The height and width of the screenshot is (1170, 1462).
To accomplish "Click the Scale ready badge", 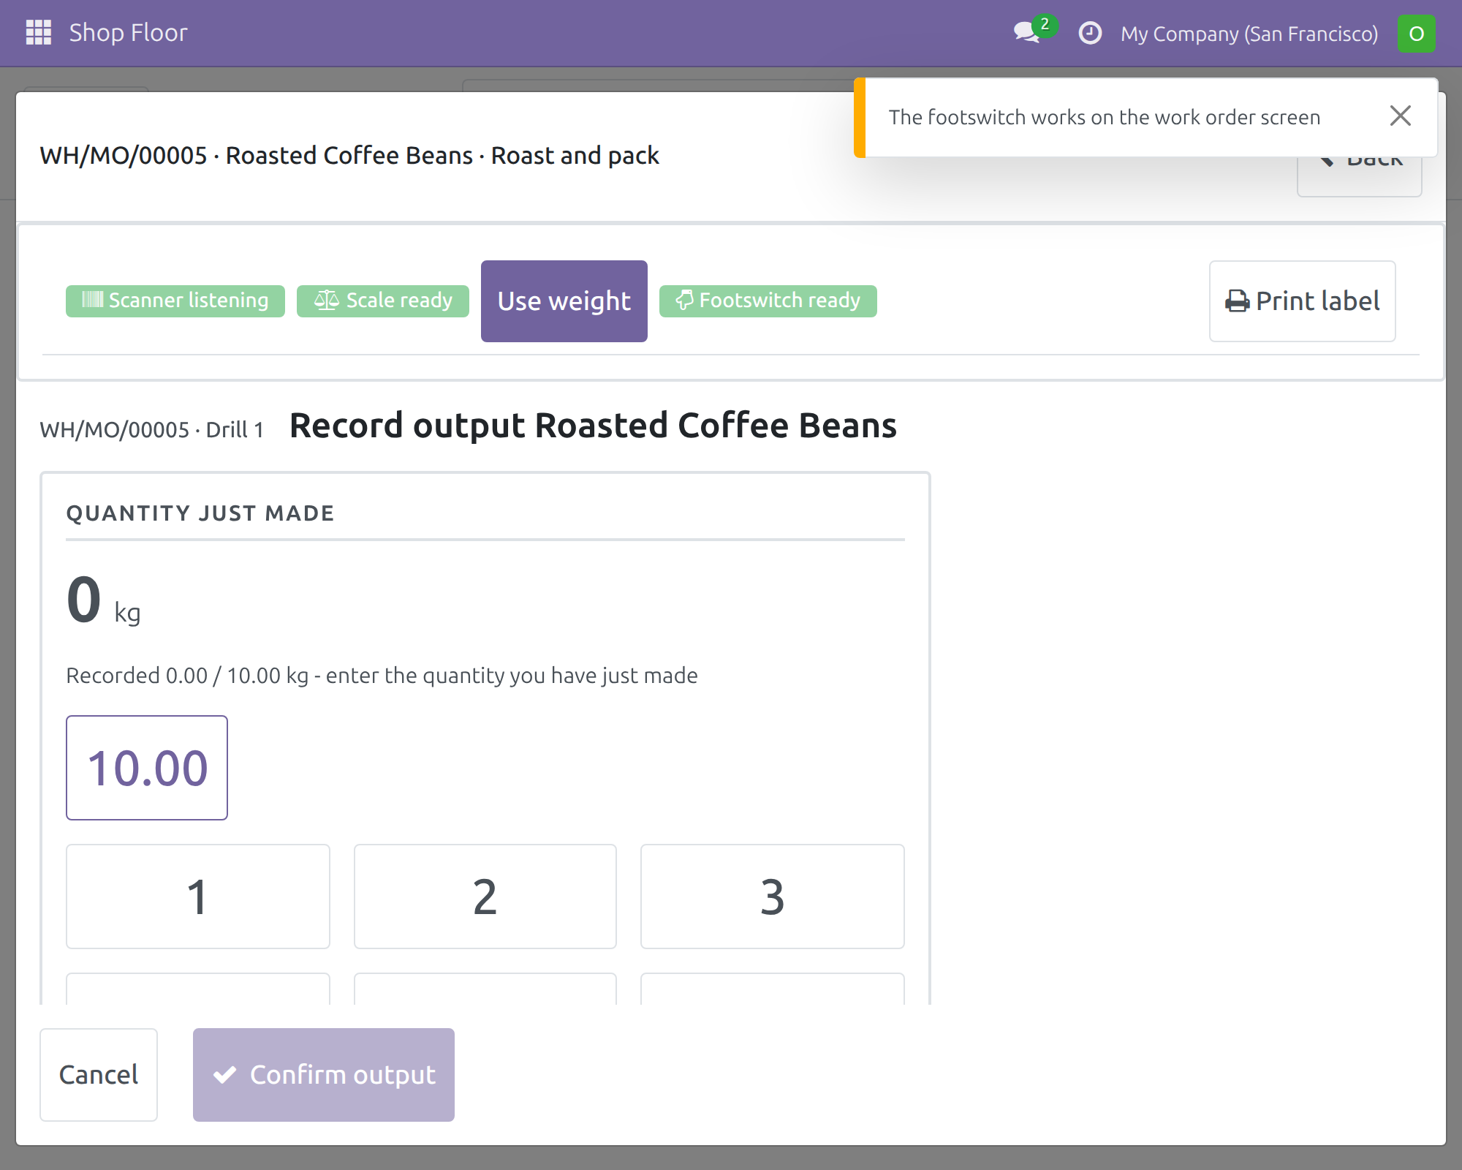I will click(383, 301).
